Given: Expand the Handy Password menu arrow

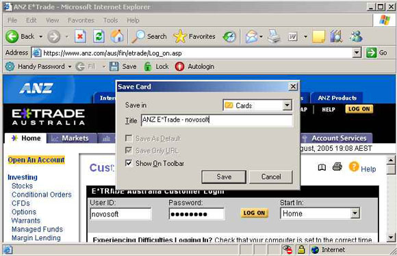Looking at the screenshot, I should click(70, 67).
